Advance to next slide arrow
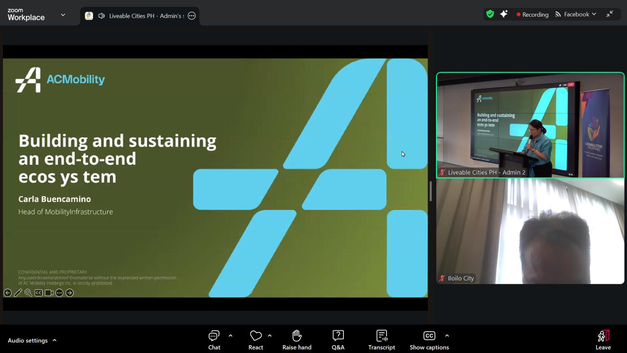 point(70,293)
